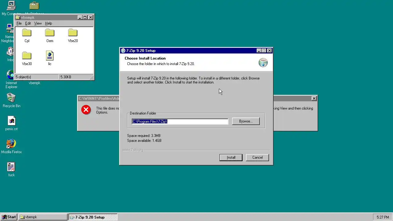This screenshot has height=221, width=393.
Task: Click the Cancel button in 7-Zip Setup
Action: [257, 157]
